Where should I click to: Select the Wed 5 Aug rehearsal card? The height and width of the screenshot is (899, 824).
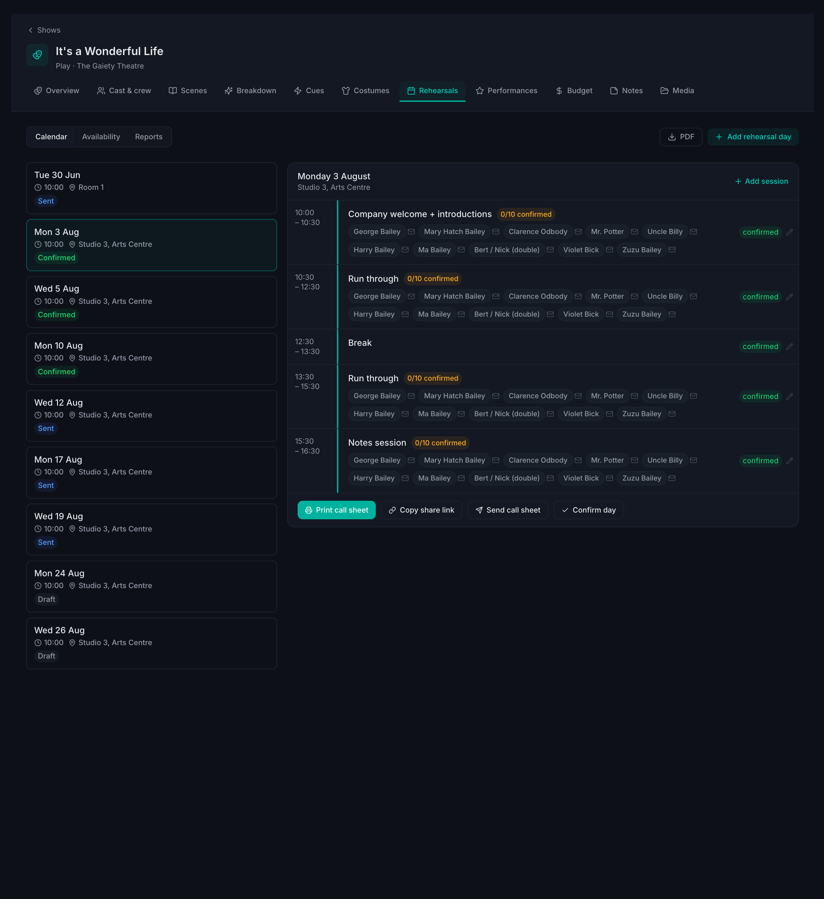(x=152, y=302)
